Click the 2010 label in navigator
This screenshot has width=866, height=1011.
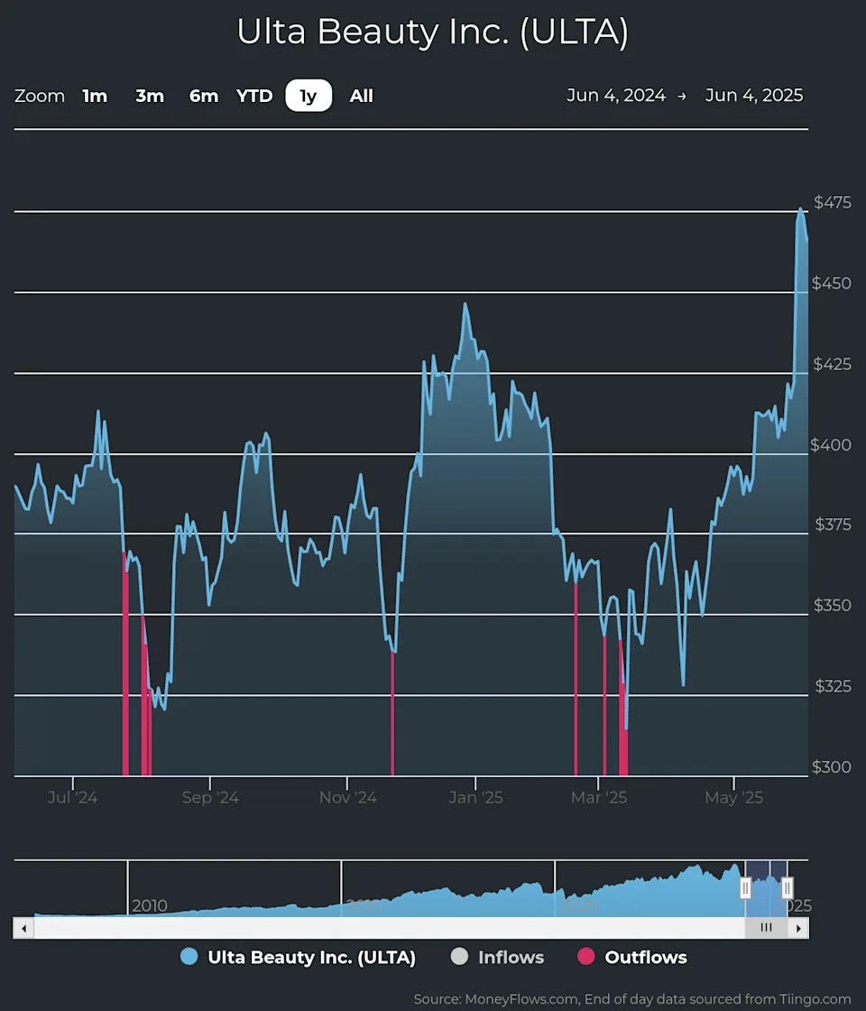pyautogui.click(x=150, y=906)
